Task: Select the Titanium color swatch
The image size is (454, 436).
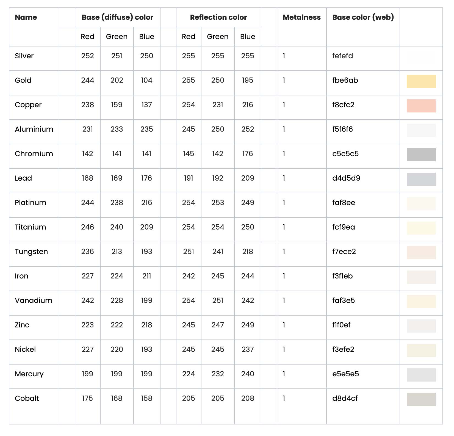Action: pos(421,228)
